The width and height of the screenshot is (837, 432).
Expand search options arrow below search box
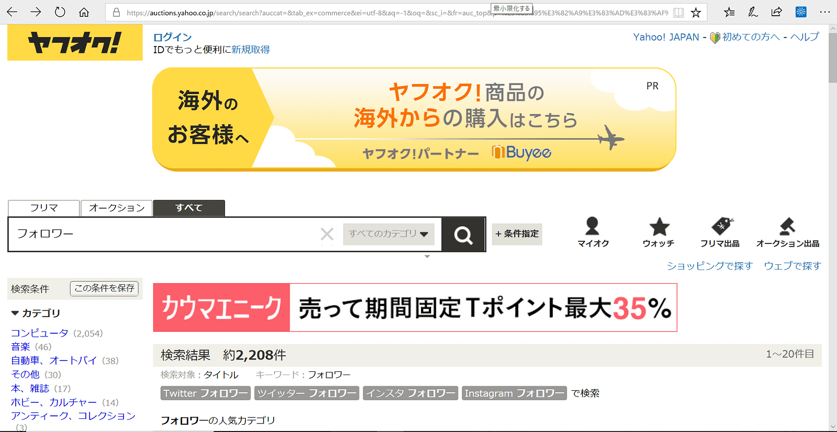(427, 256)
